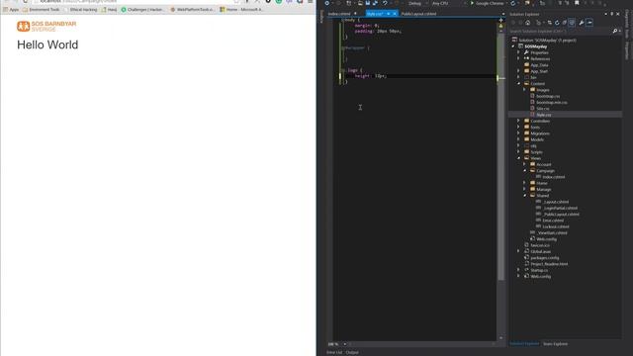Click Open File icon in Visual Studio toolbar

click(x=360, y=3)
